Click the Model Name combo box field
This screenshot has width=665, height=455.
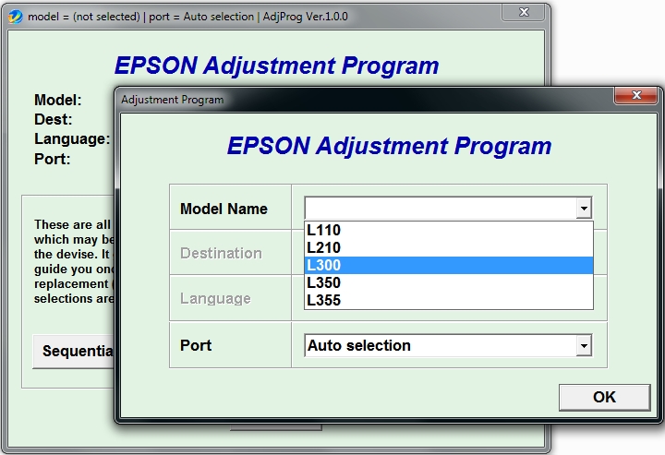tap(448, 208)
